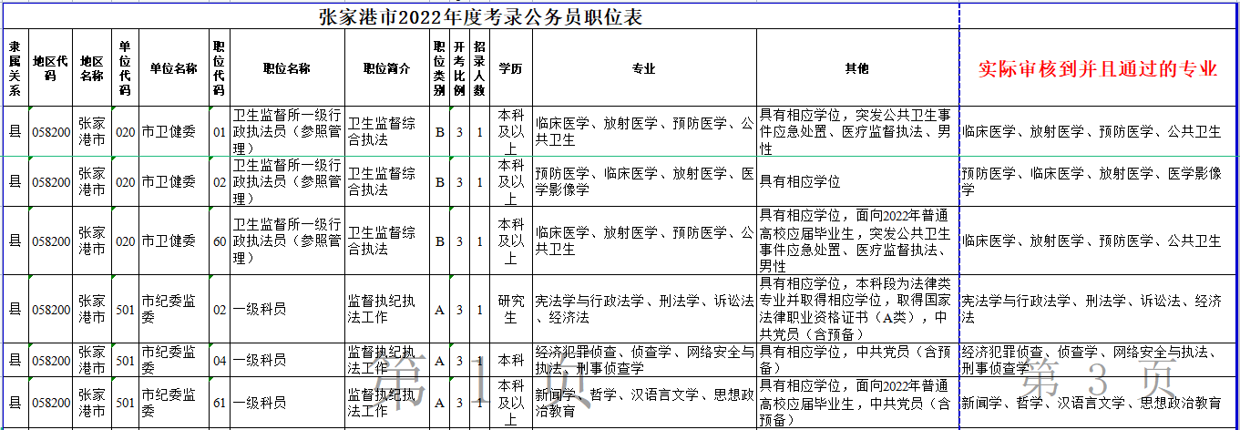Click the 职位代码 cell showing 61
The image size is (1240, 430).
pos(219,403)
